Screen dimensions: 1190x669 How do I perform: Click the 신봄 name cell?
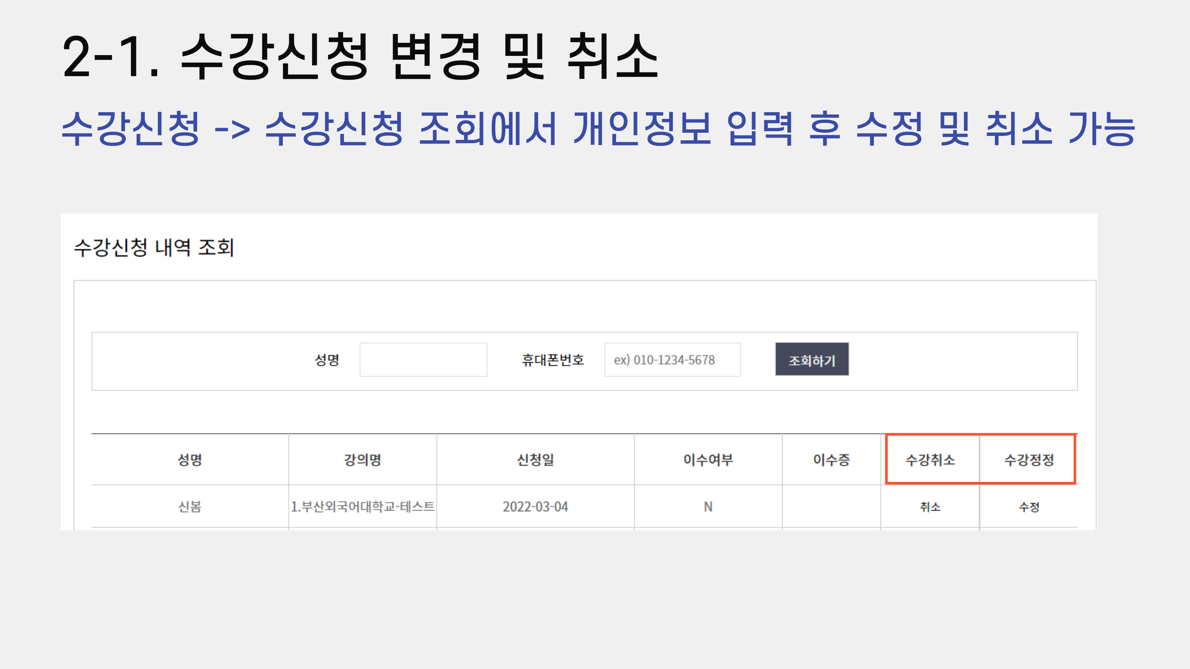coord(189,507)
